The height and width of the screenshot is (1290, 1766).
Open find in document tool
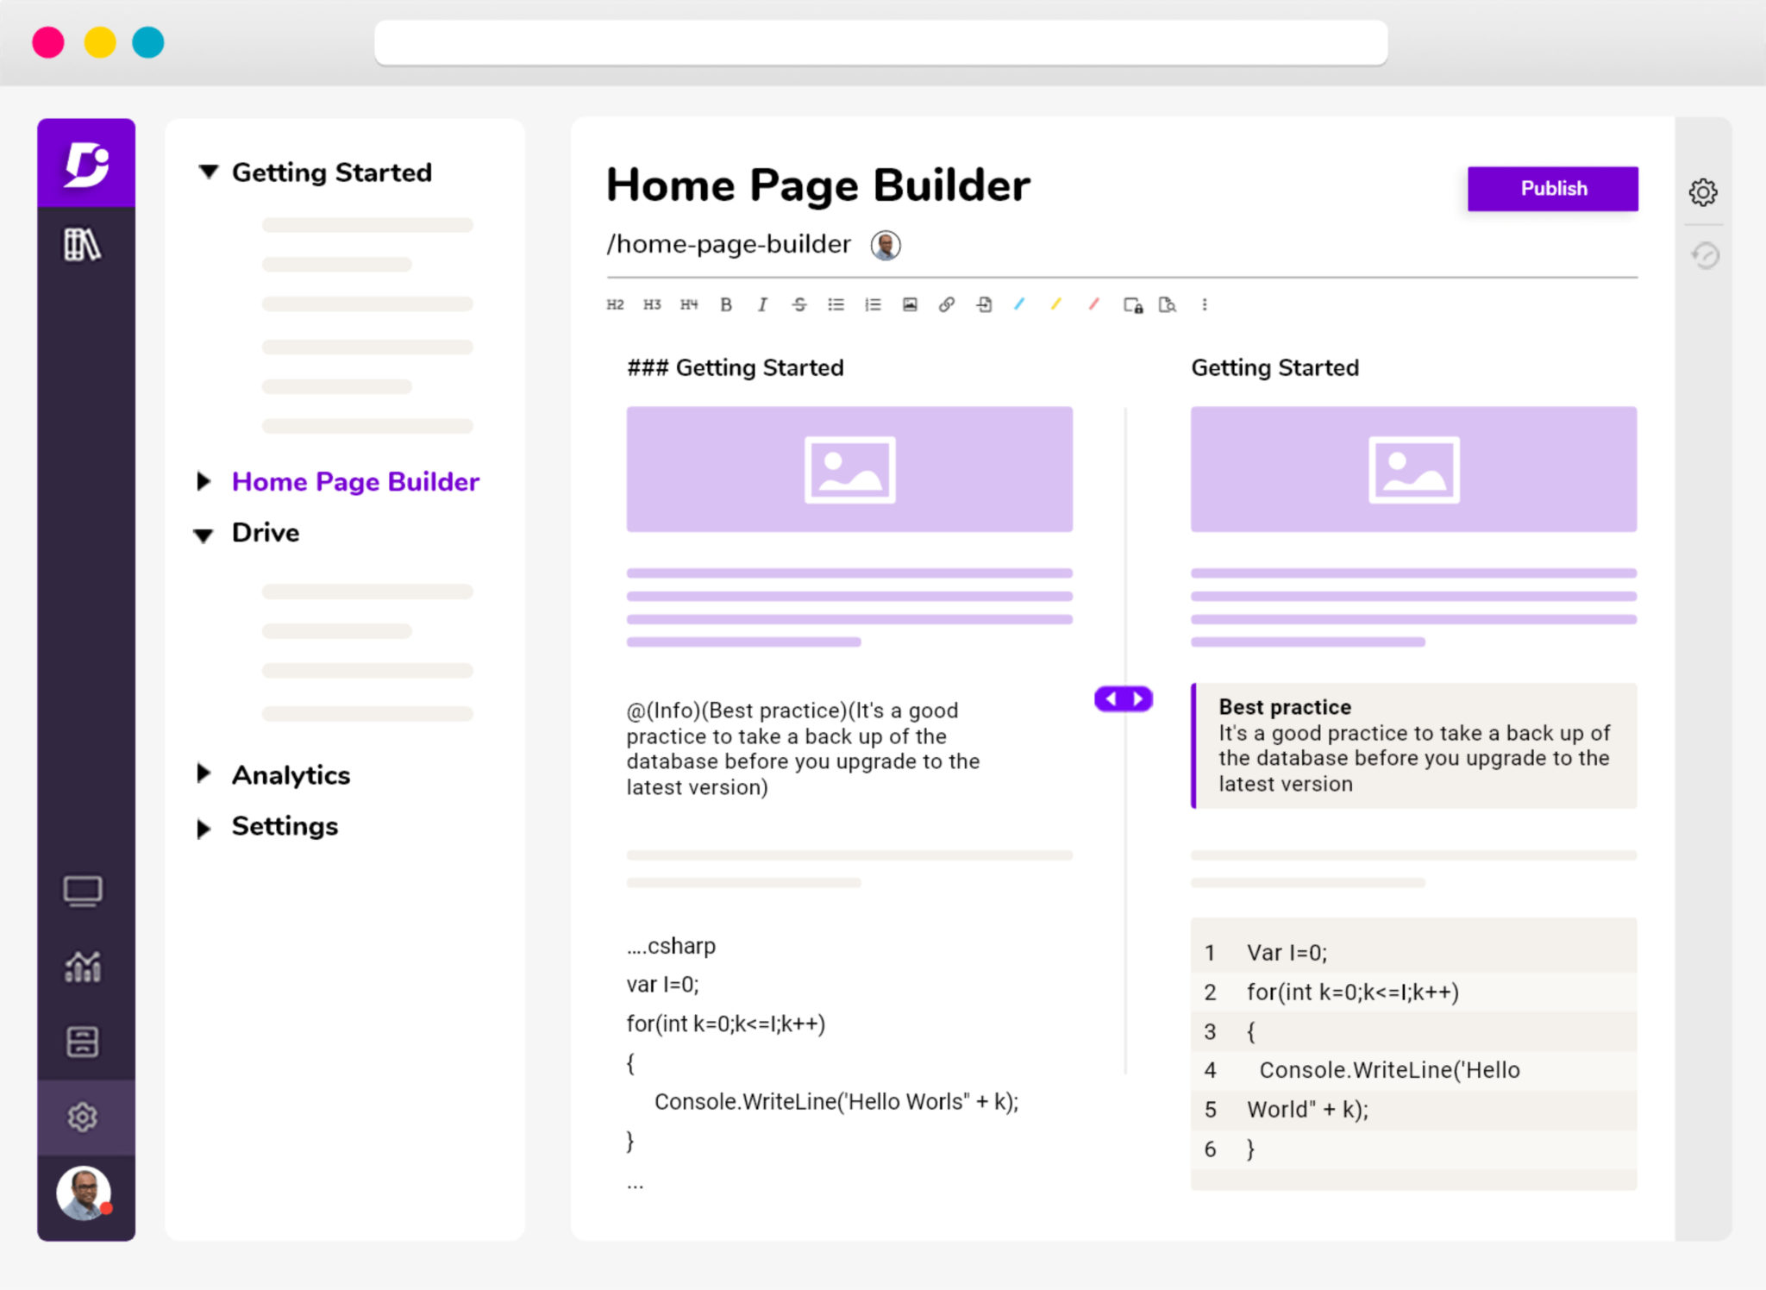click(1169, 304)
